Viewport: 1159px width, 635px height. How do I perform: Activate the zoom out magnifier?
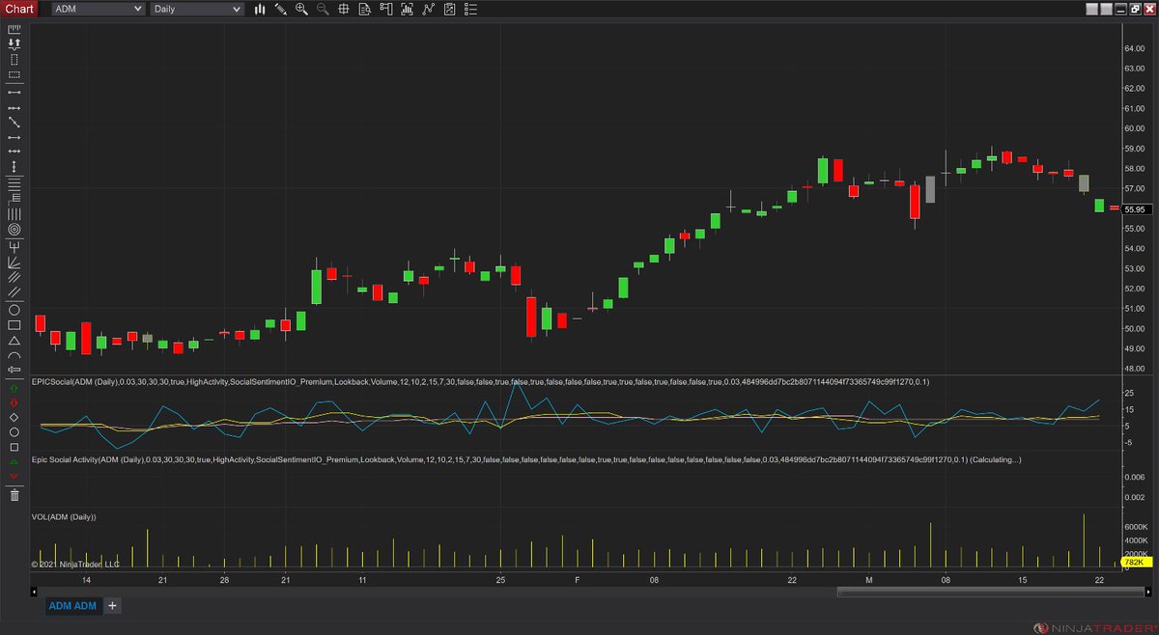tap(323, 9)
